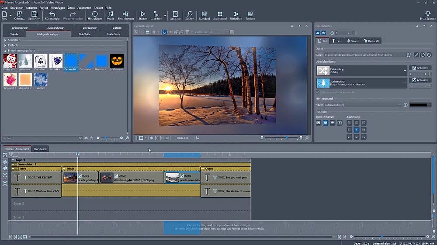Open the Einblendung transition dropdown

click(x=406, y=71)
